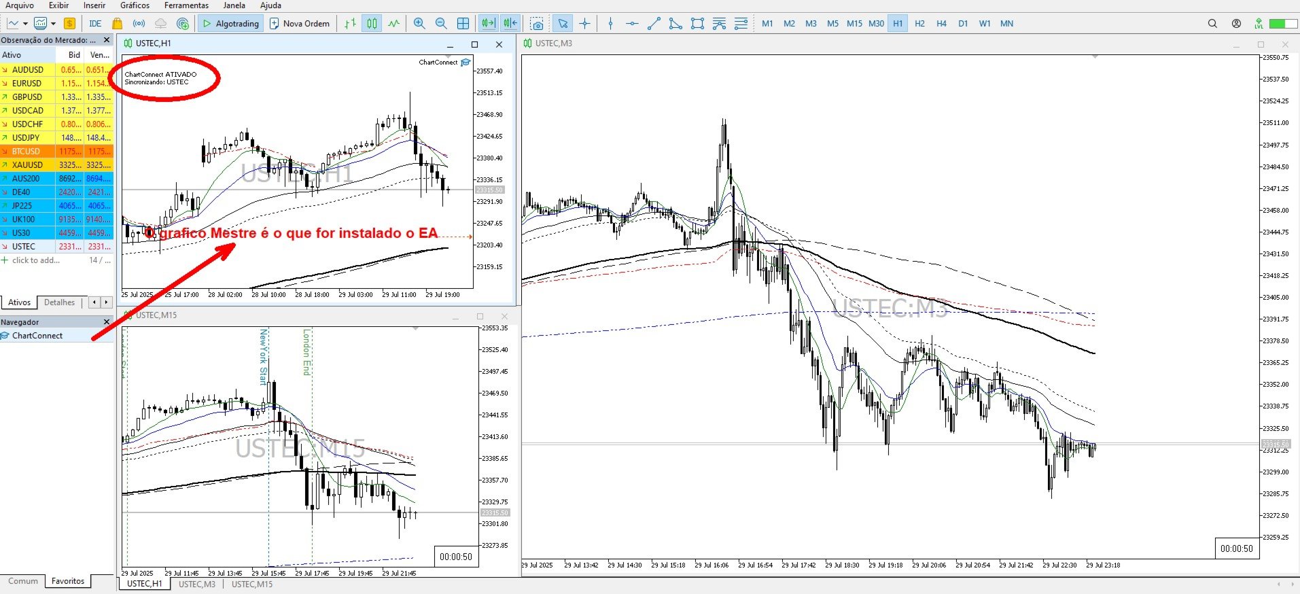This screenshot has height=594, width=1300.
Task: Set chart period to W1
Action: [985, 24]
